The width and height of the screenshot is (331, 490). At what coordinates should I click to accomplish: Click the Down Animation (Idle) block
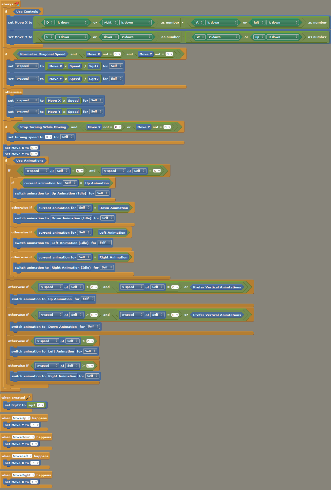[x=71, y=218]
